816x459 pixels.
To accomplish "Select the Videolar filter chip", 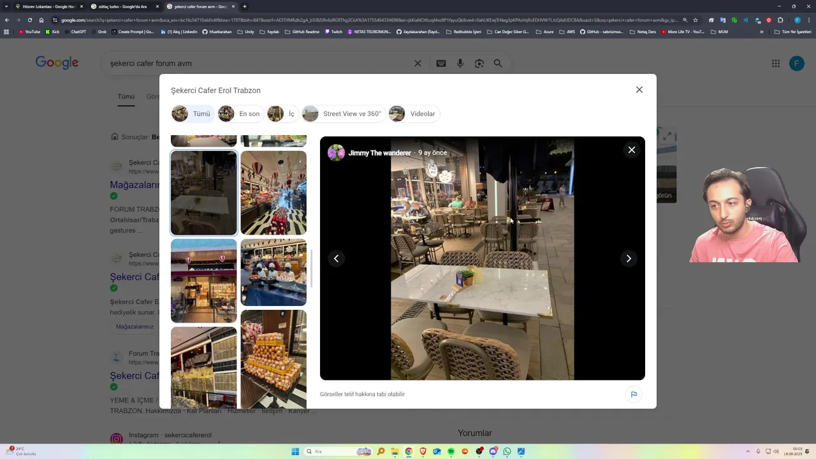I will coord(414,114).
